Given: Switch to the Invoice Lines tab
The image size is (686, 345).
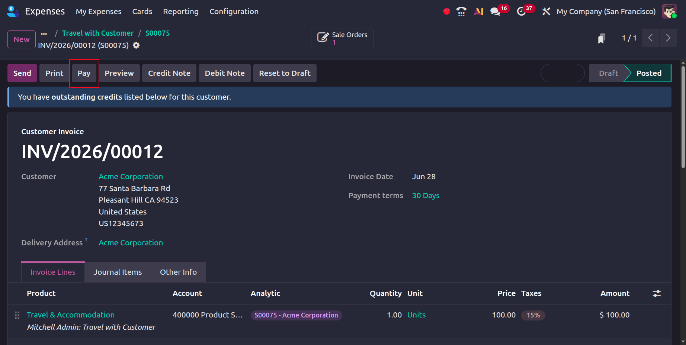Looking at the screenshot, I should [53, 272].
